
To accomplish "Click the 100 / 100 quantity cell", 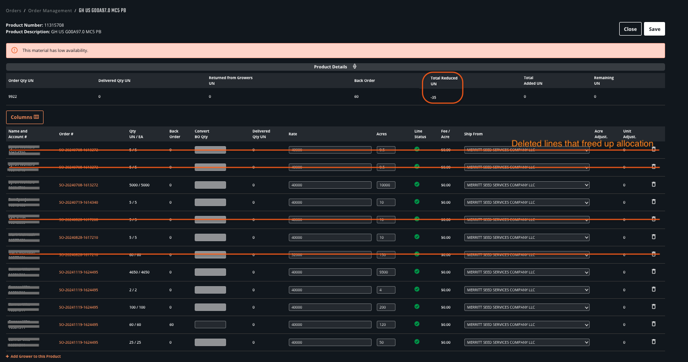I will coord(137,307).
